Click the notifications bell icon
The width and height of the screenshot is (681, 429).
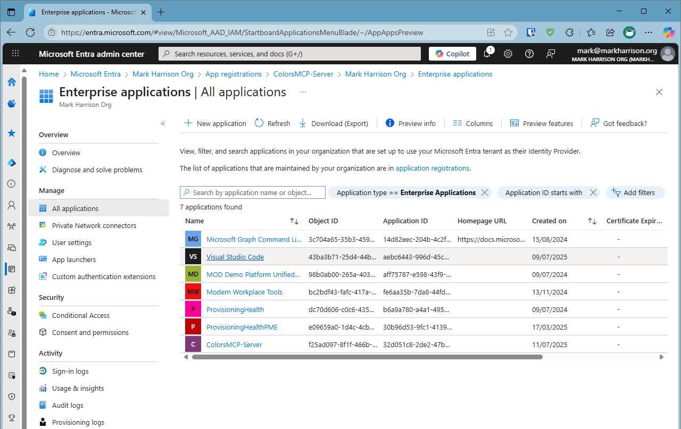pos(487,53)
